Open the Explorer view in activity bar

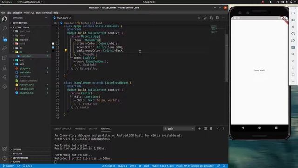[x=4, y=19]
